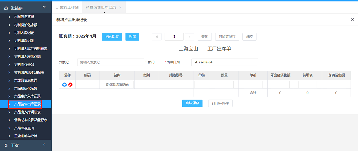The image size is (358, 151).
Task: Click the blue 新增 button
Action: [132, 37]
